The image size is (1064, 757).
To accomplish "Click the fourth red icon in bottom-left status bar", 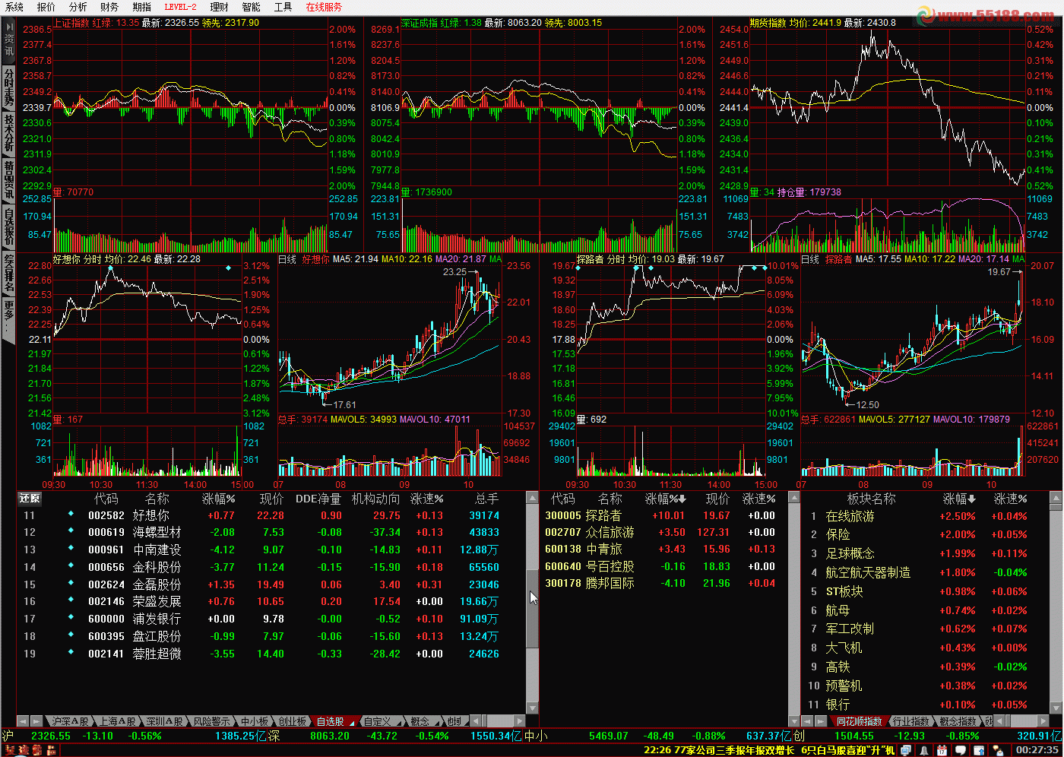I will (52, 751).
